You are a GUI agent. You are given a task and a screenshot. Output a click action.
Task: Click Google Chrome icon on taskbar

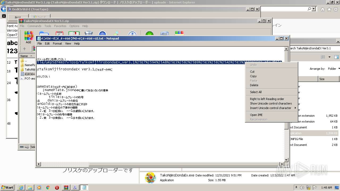coord(48,188)
